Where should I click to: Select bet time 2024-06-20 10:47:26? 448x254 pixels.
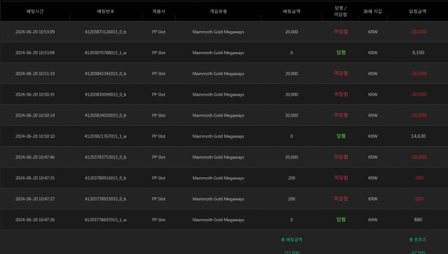point(35,220)
